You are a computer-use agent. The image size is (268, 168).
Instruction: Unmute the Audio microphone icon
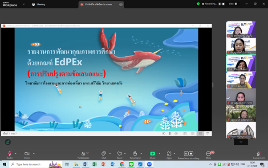tap(10, 153)
